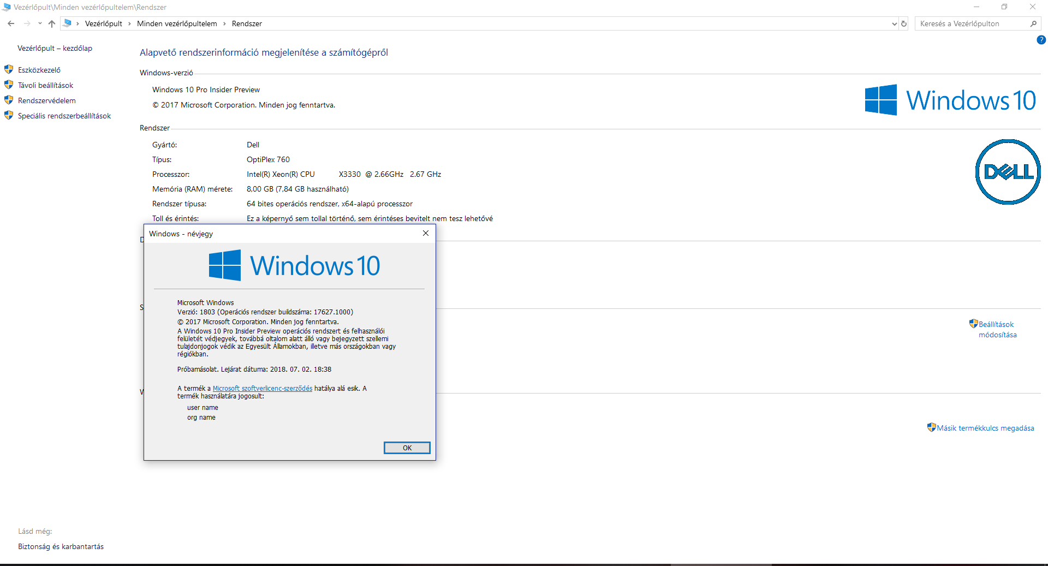Select the Windows 10 Pro Insider Preview text
The width and height of the screenshot is (1048, 566).
[x=206, y=90]
